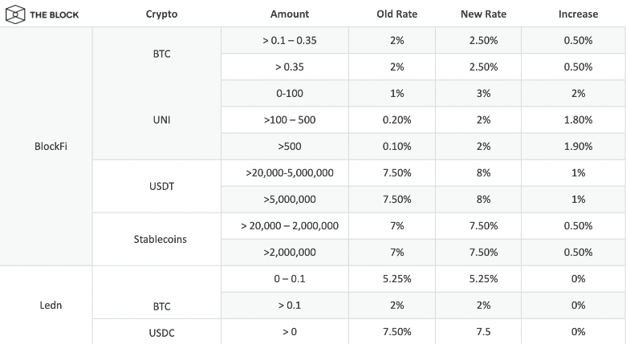Select the 0.20% old rate cell
Image resolution: width=626 pixels, height=344 pixels.
click(x=396, y=120)
